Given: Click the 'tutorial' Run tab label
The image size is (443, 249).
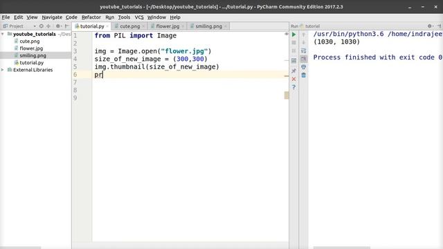Looking at the screenshot, I should click(312, 26).
